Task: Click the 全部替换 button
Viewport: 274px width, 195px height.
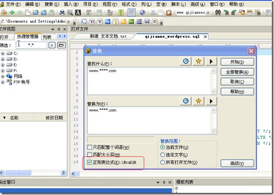Action: pos(237,72)
